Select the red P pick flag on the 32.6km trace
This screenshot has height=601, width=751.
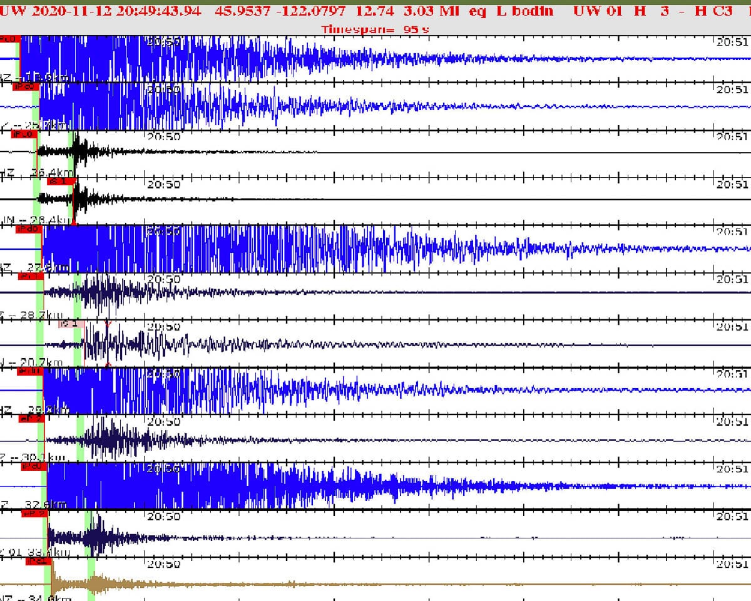click(x=32, y=466)
